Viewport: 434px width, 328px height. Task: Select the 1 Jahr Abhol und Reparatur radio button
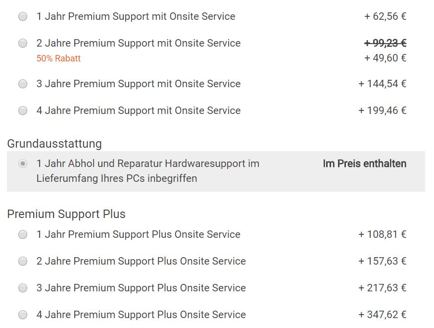[x=23, y=164]
